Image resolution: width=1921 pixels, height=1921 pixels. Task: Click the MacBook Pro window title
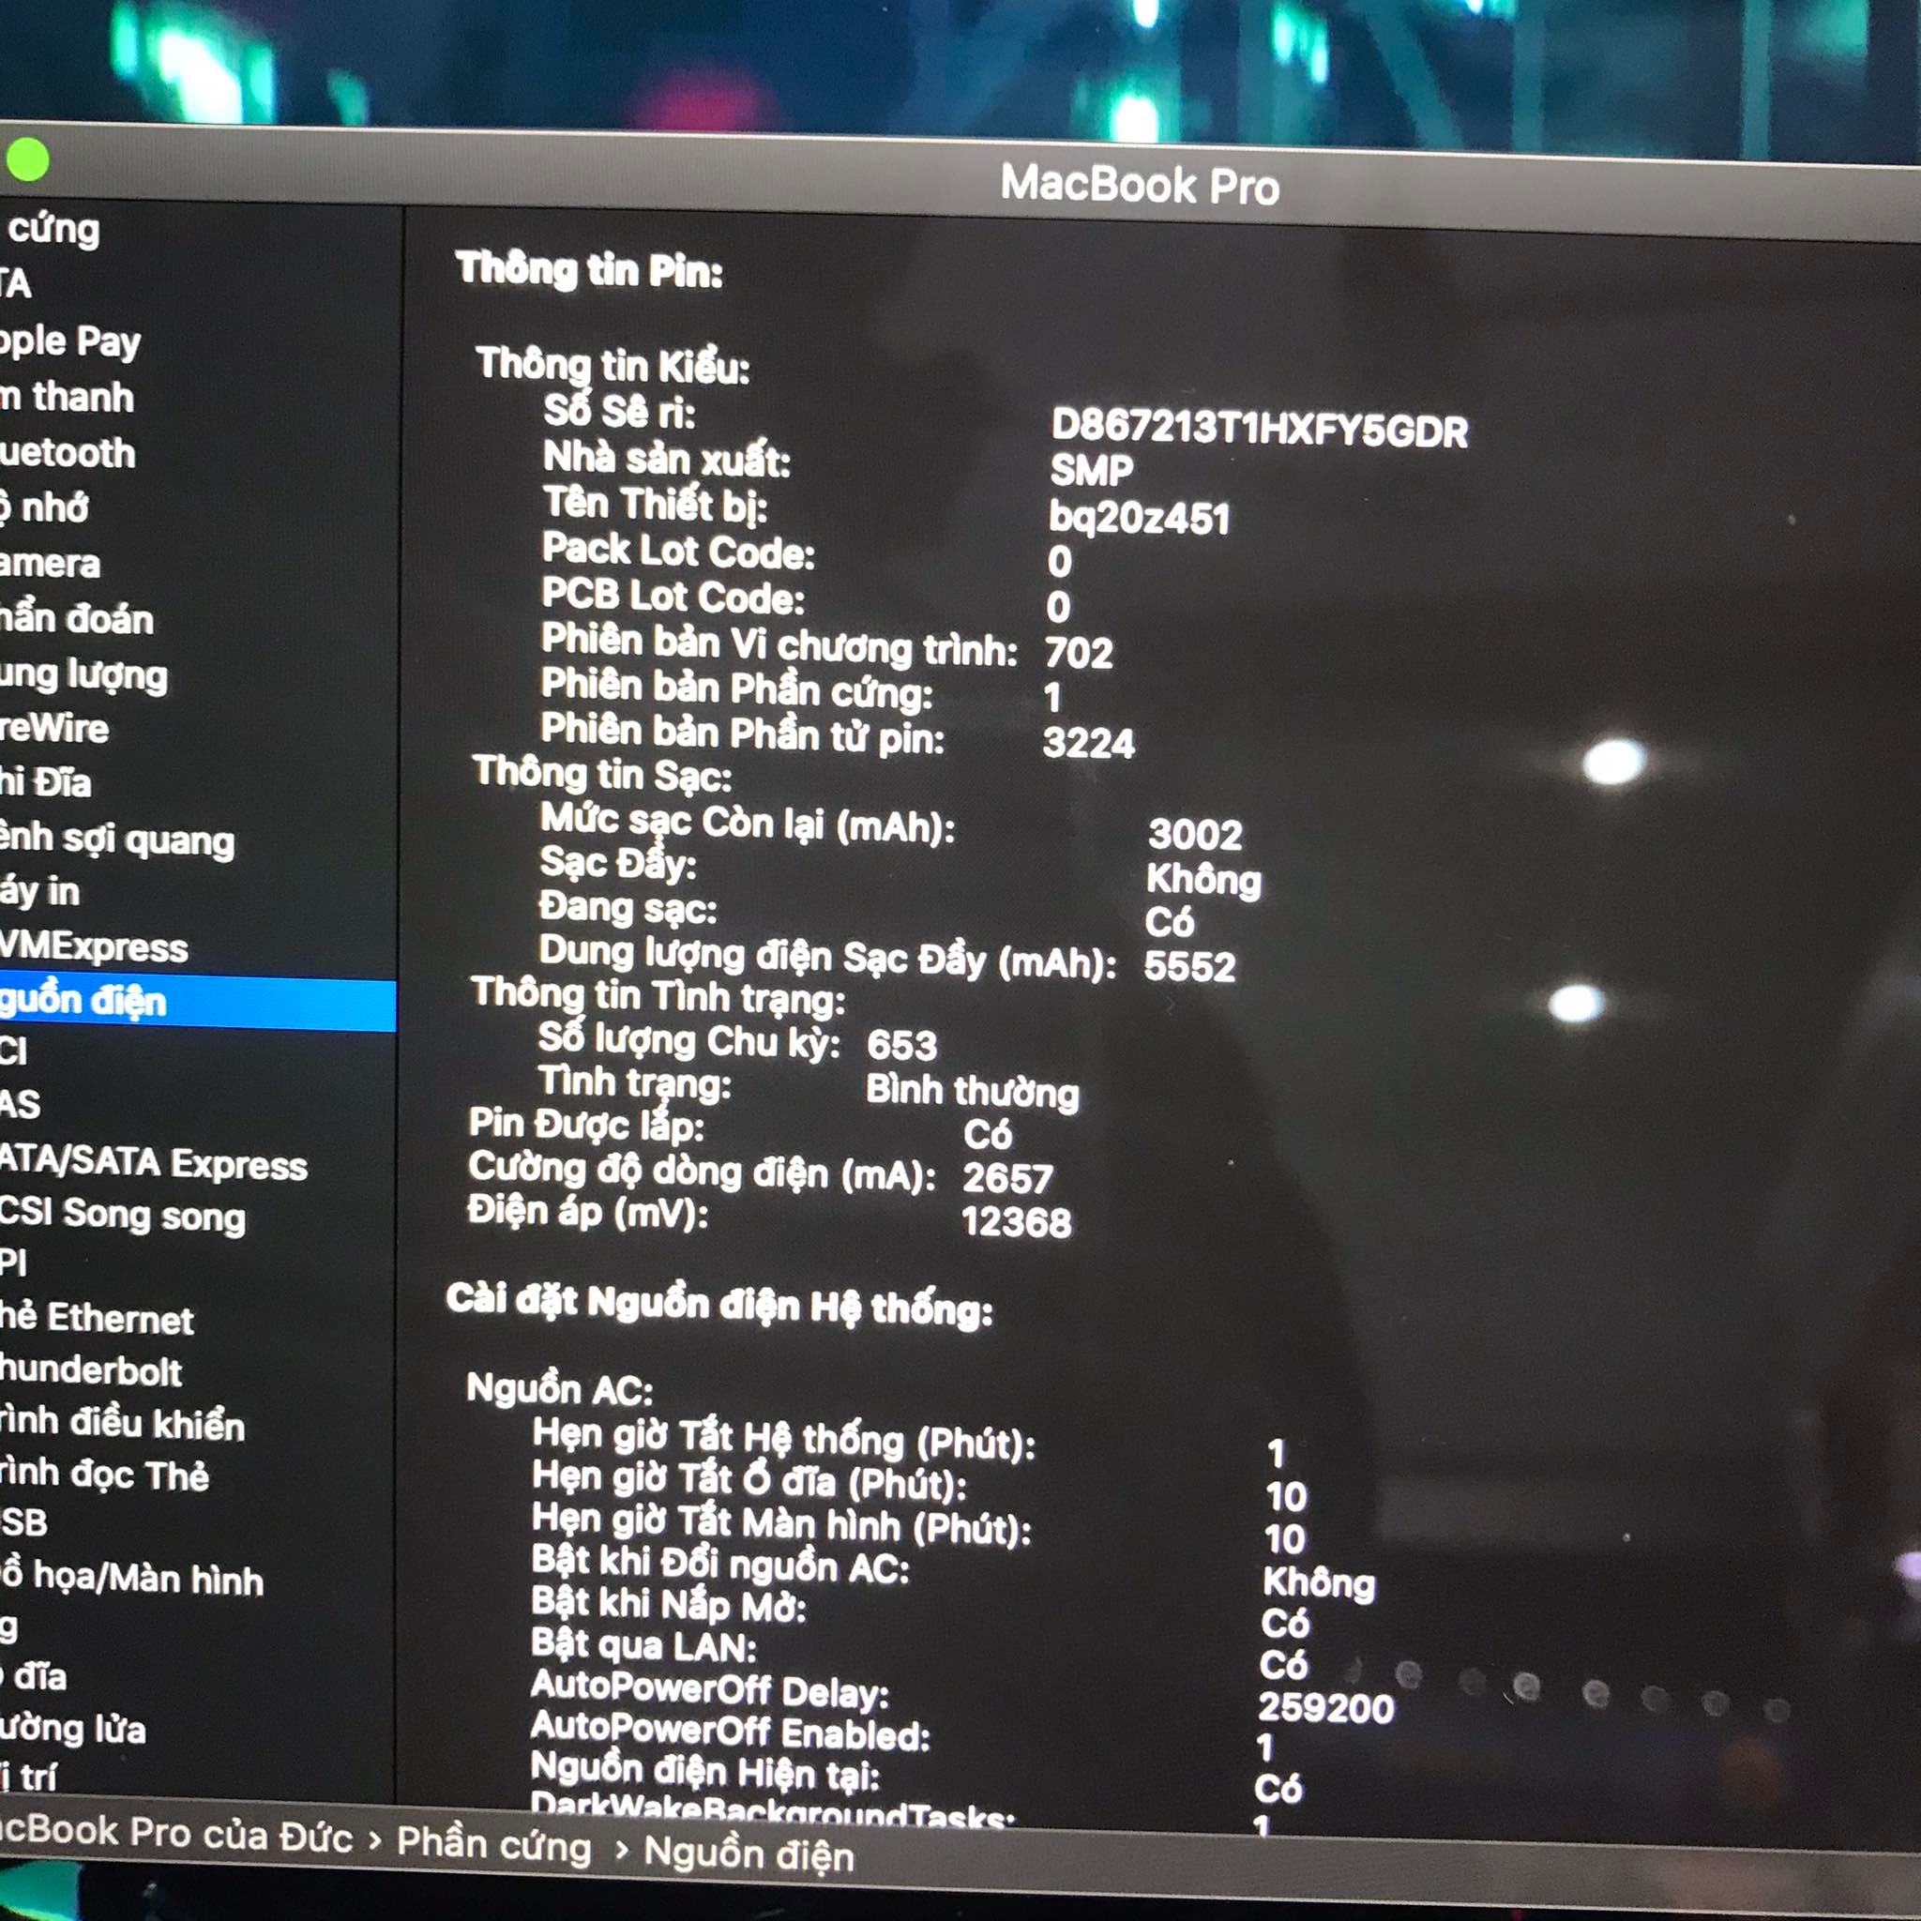[1140, 185]
